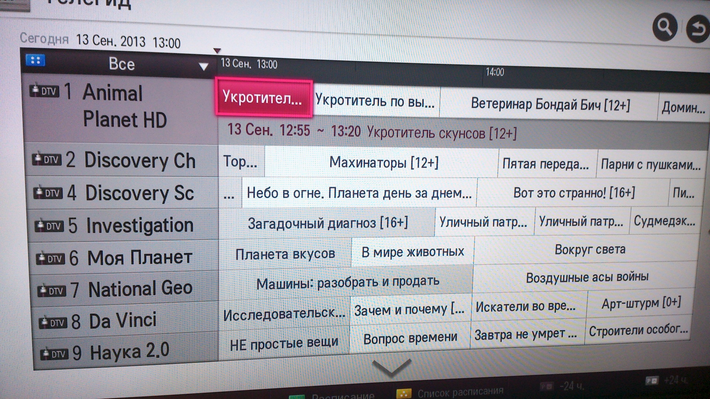Screen dimensions: 710x399
Task: Select program Исследовательск...
Action: click(x=284, y=314)
